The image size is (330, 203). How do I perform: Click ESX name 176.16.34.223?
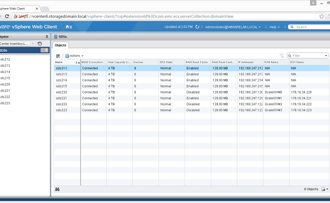(301, 110)
